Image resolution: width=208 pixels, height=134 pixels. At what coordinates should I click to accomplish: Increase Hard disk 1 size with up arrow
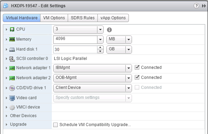100,48
